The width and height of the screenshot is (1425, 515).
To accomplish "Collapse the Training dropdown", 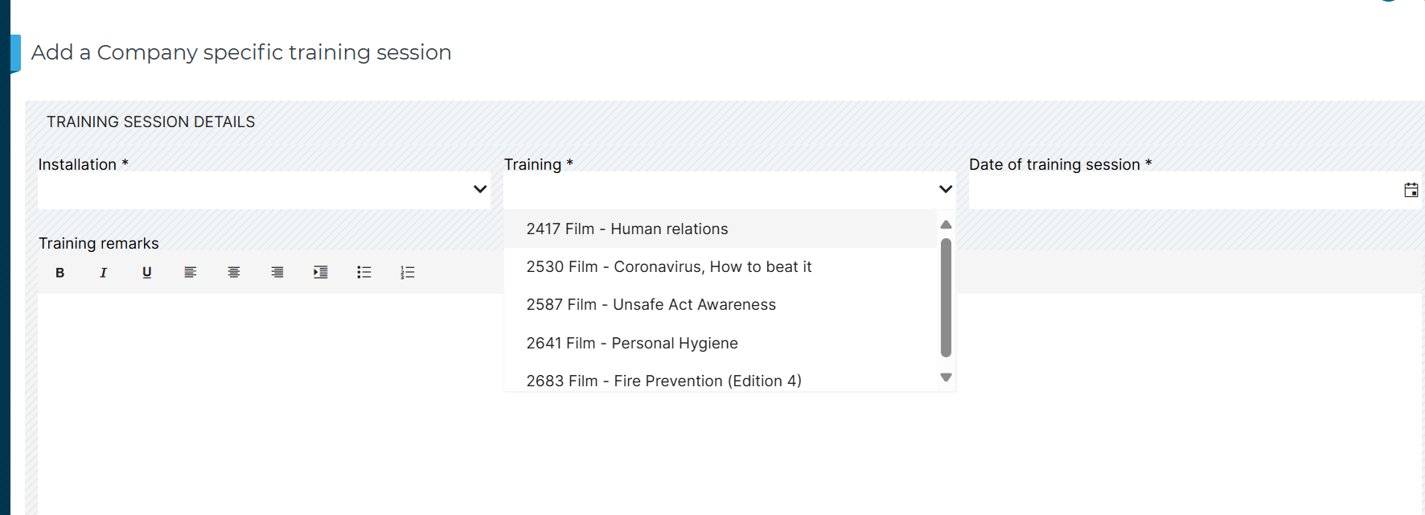I will click(945, 189).
